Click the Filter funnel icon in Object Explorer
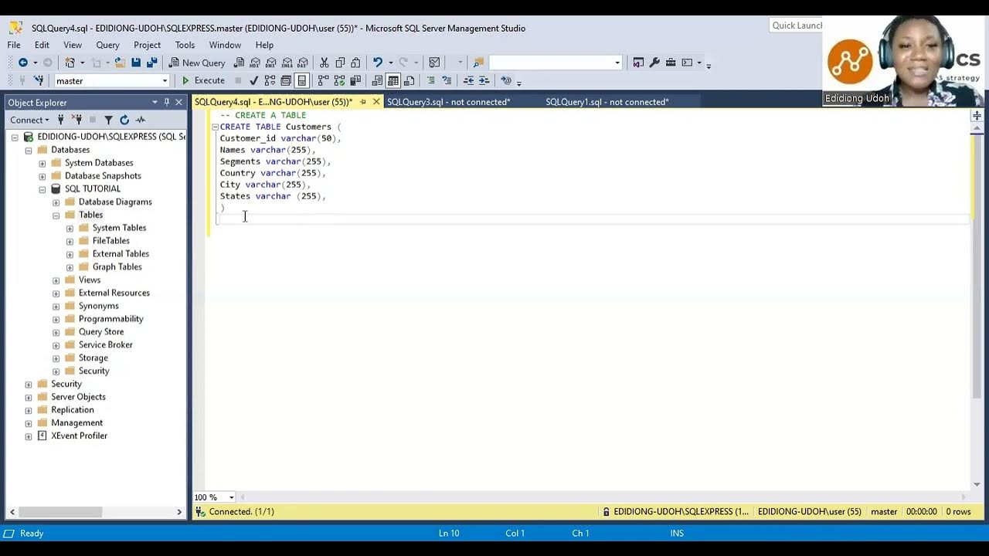 [108, 120]
